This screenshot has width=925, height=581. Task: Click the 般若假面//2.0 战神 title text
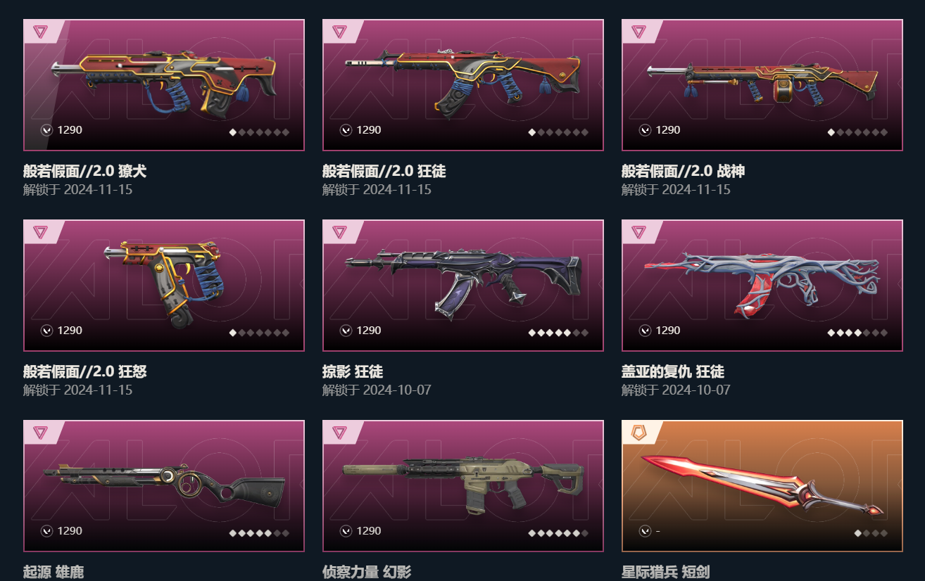click(x=683, y=171)
